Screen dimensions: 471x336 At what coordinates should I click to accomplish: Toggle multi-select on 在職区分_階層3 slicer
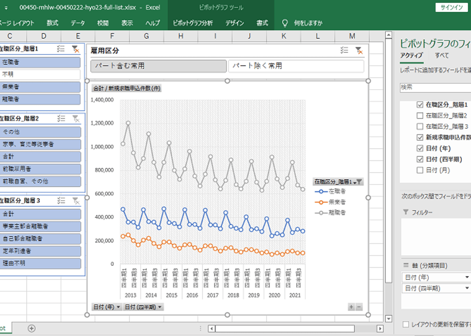click(x=61, y=201)
